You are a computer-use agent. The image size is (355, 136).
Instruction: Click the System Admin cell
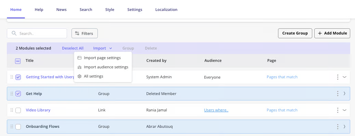tap(159, 77)
